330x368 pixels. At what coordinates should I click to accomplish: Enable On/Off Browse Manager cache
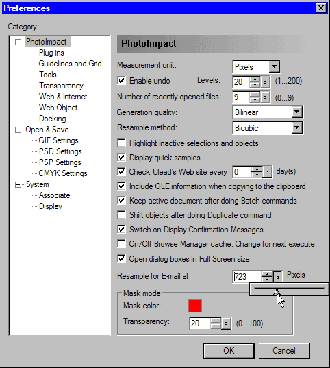click(x=121, y=244)
